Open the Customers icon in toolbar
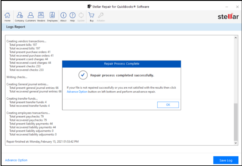The width and height of the screenshot is (242, 166). tap(30, 16)
